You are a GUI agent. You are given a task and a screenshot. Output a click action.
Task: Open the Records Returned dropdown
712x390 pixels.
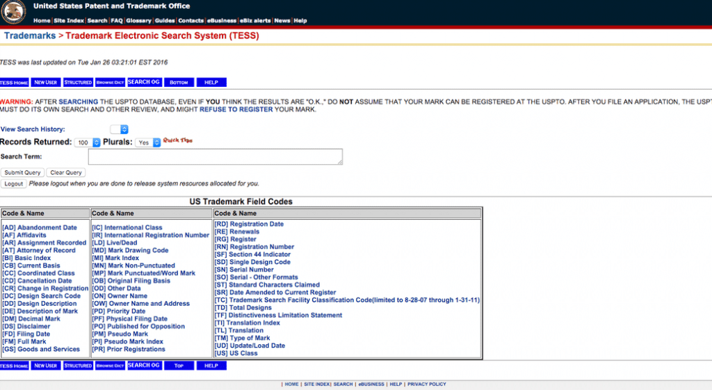click(x=87, y=143)
